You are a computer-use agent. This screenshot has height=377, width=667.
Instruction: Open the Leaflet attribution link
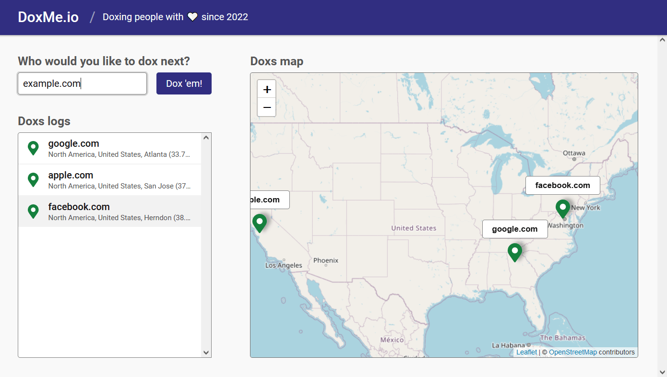[526, 352]
